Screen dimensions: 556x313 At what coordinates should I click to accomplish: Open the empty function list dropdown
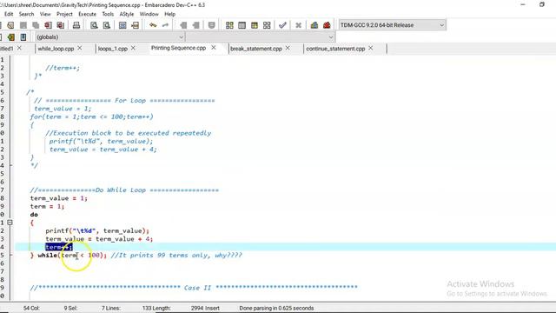[261, 37]
